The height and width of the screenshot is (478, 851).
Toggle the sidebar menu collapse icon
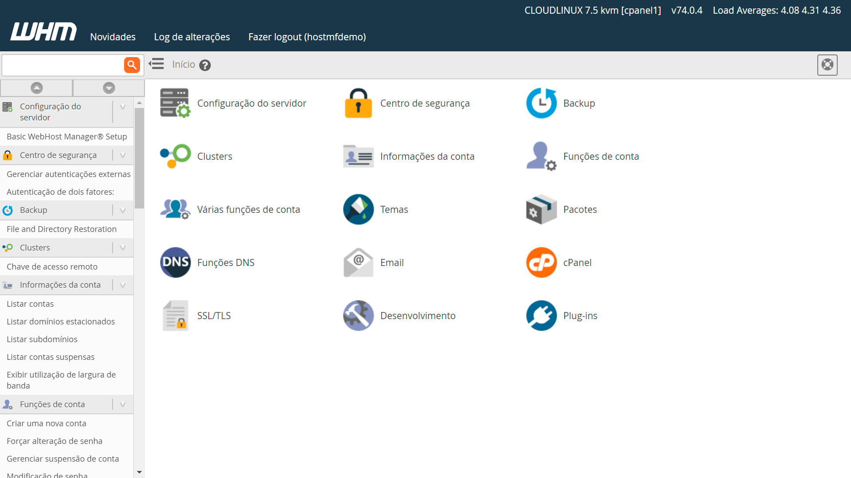(x=156, y=64)
